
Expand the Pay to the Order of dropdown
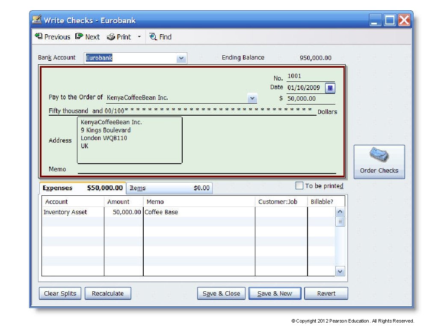252,98
